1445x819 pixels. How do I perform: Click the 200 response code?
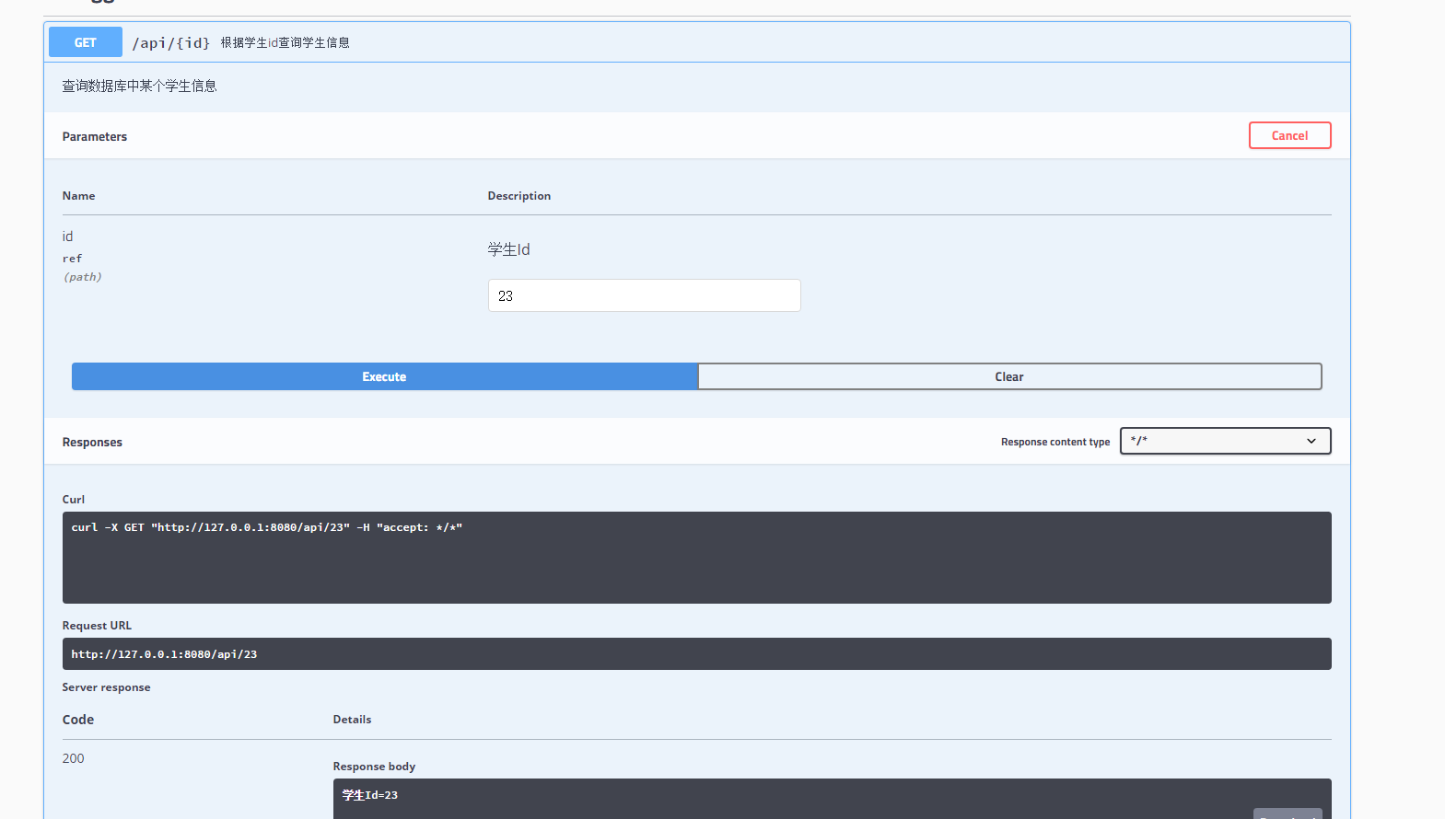73,758
